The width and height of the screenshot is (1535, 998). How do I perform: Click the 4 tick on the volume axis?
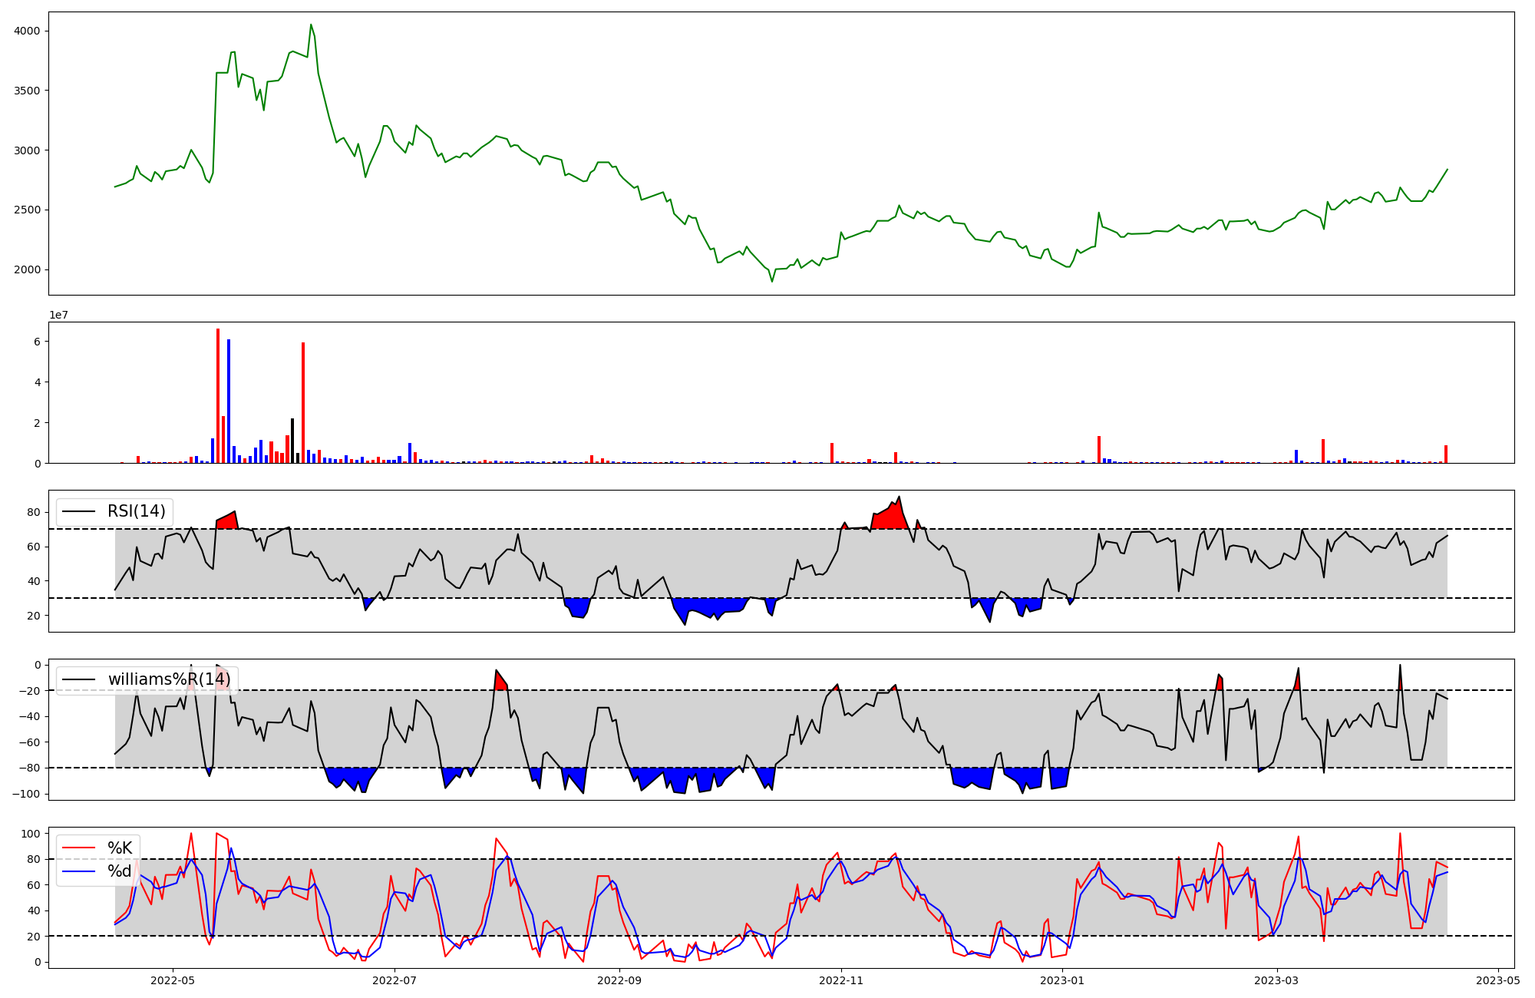point(38,382)
